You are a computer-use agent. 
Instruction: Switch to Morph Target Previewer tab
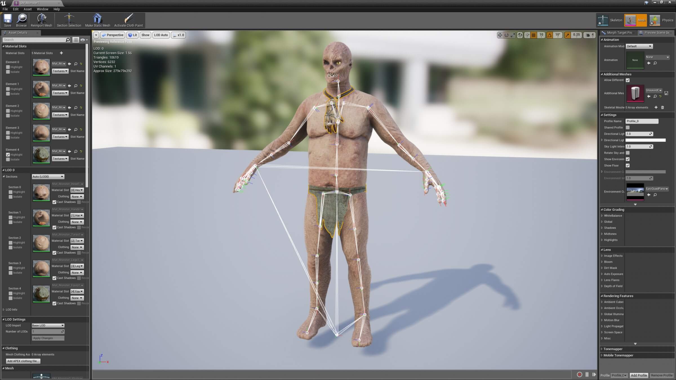[619, 33]
